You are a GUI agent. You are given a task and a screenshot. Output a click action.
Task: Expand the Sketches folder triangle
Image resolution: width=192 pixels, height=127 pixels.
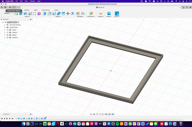click(5, 38)
